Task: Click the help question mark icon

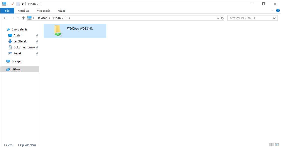Action: (x=278, y=10)
